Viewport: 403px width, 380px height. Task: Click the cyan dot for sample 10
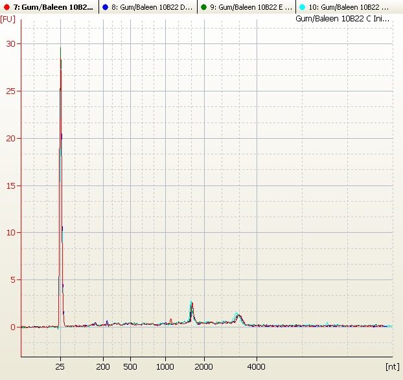pyautogui.click(x=303, y=7)
